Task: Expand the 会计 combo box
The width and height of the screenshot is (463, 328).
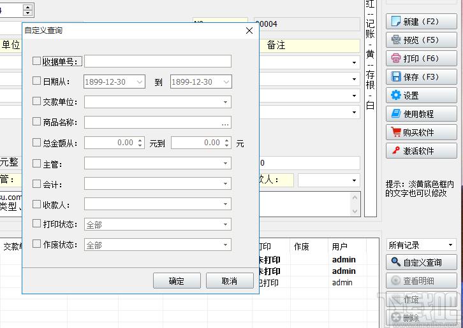Action: [225, 184]
